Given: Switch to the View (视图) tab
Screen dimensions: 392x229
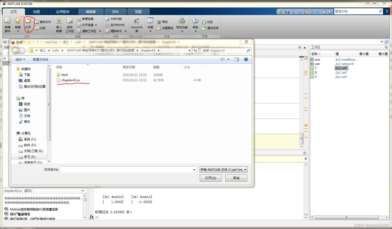Looking at the screenshot, I should (138, 12).
